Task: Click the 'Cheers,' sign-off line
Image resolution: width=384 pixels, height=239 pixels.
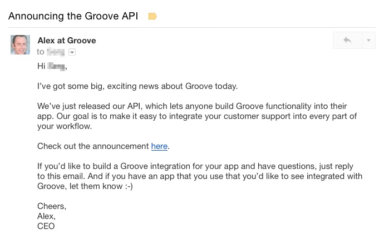Action: click(52, 206)
